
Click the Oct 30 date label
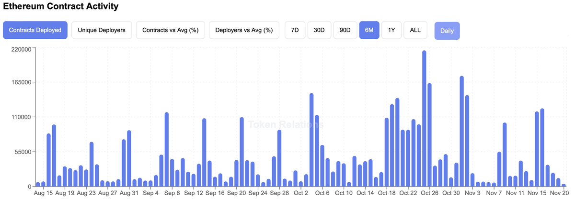click(x=450, y=193)
